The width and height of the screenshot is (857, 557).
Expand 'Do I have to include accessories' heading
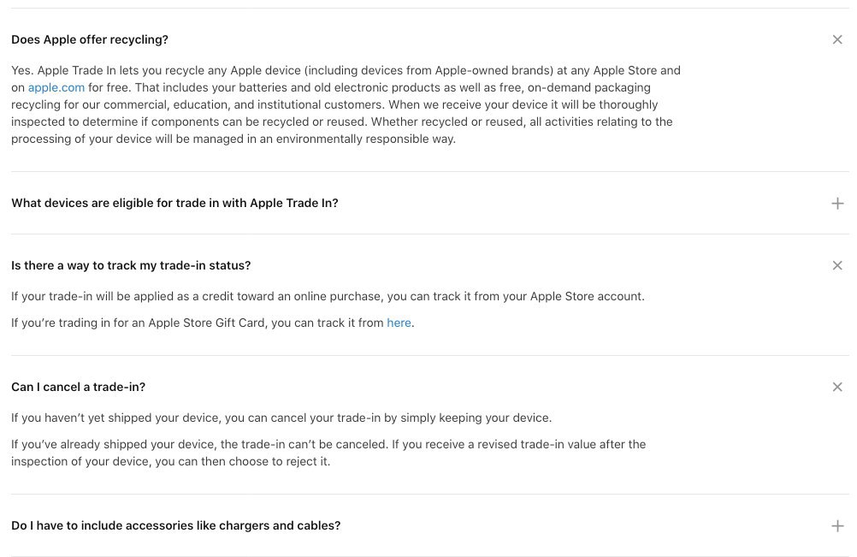coord(176,526)
